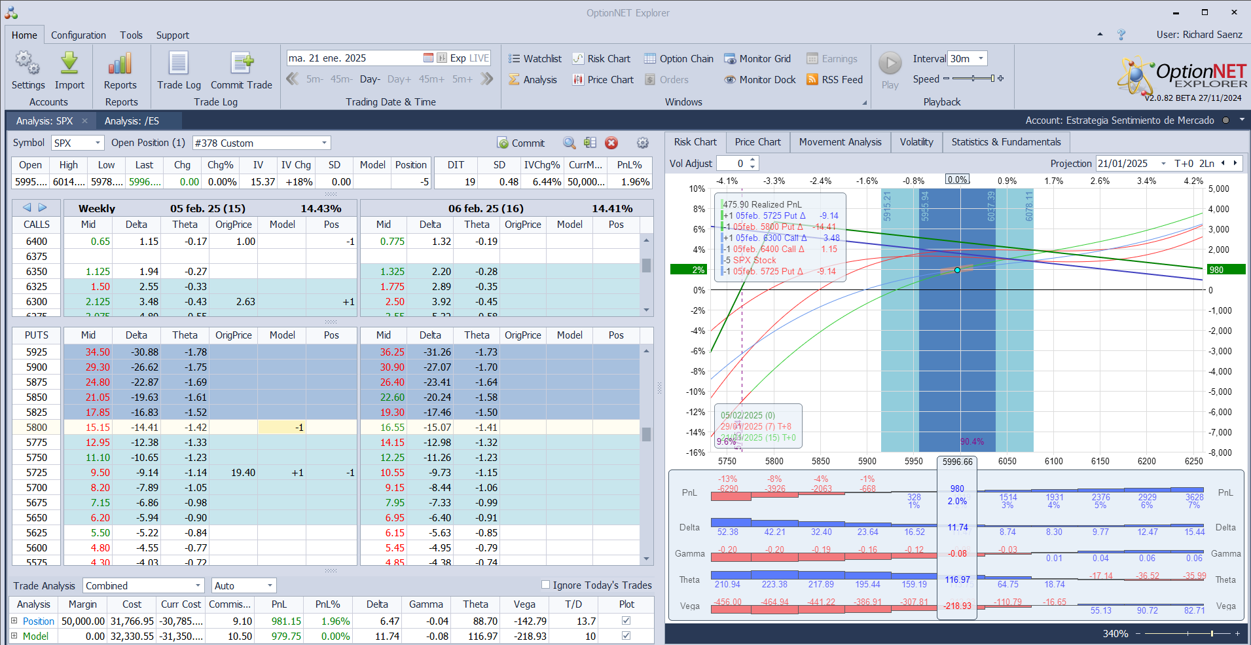Jump to the previous trading period arrows
The width and height of the screenshot is (1251, 645).
click(293, 79)
